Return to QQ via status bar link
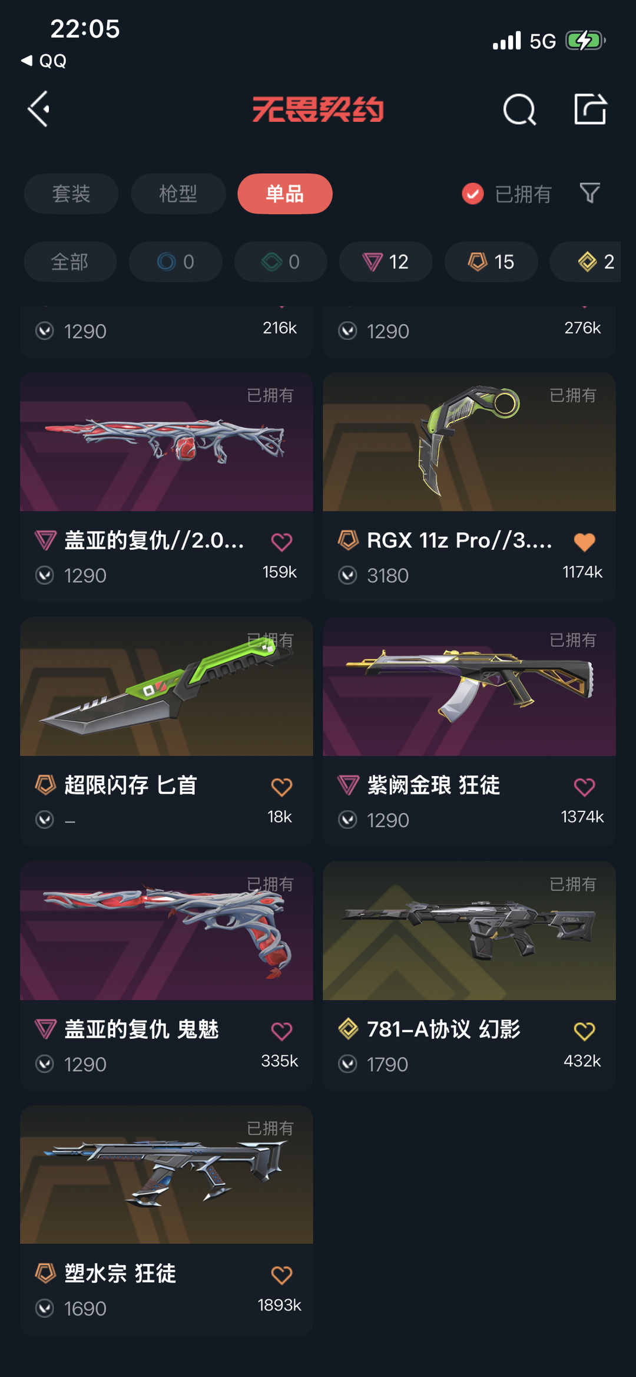 click(x=44, y=61)
